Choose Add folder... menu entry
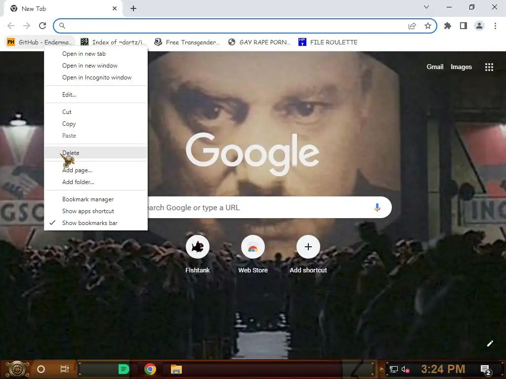This screenshot has height=379, width=506. click(x=96, y=182)
